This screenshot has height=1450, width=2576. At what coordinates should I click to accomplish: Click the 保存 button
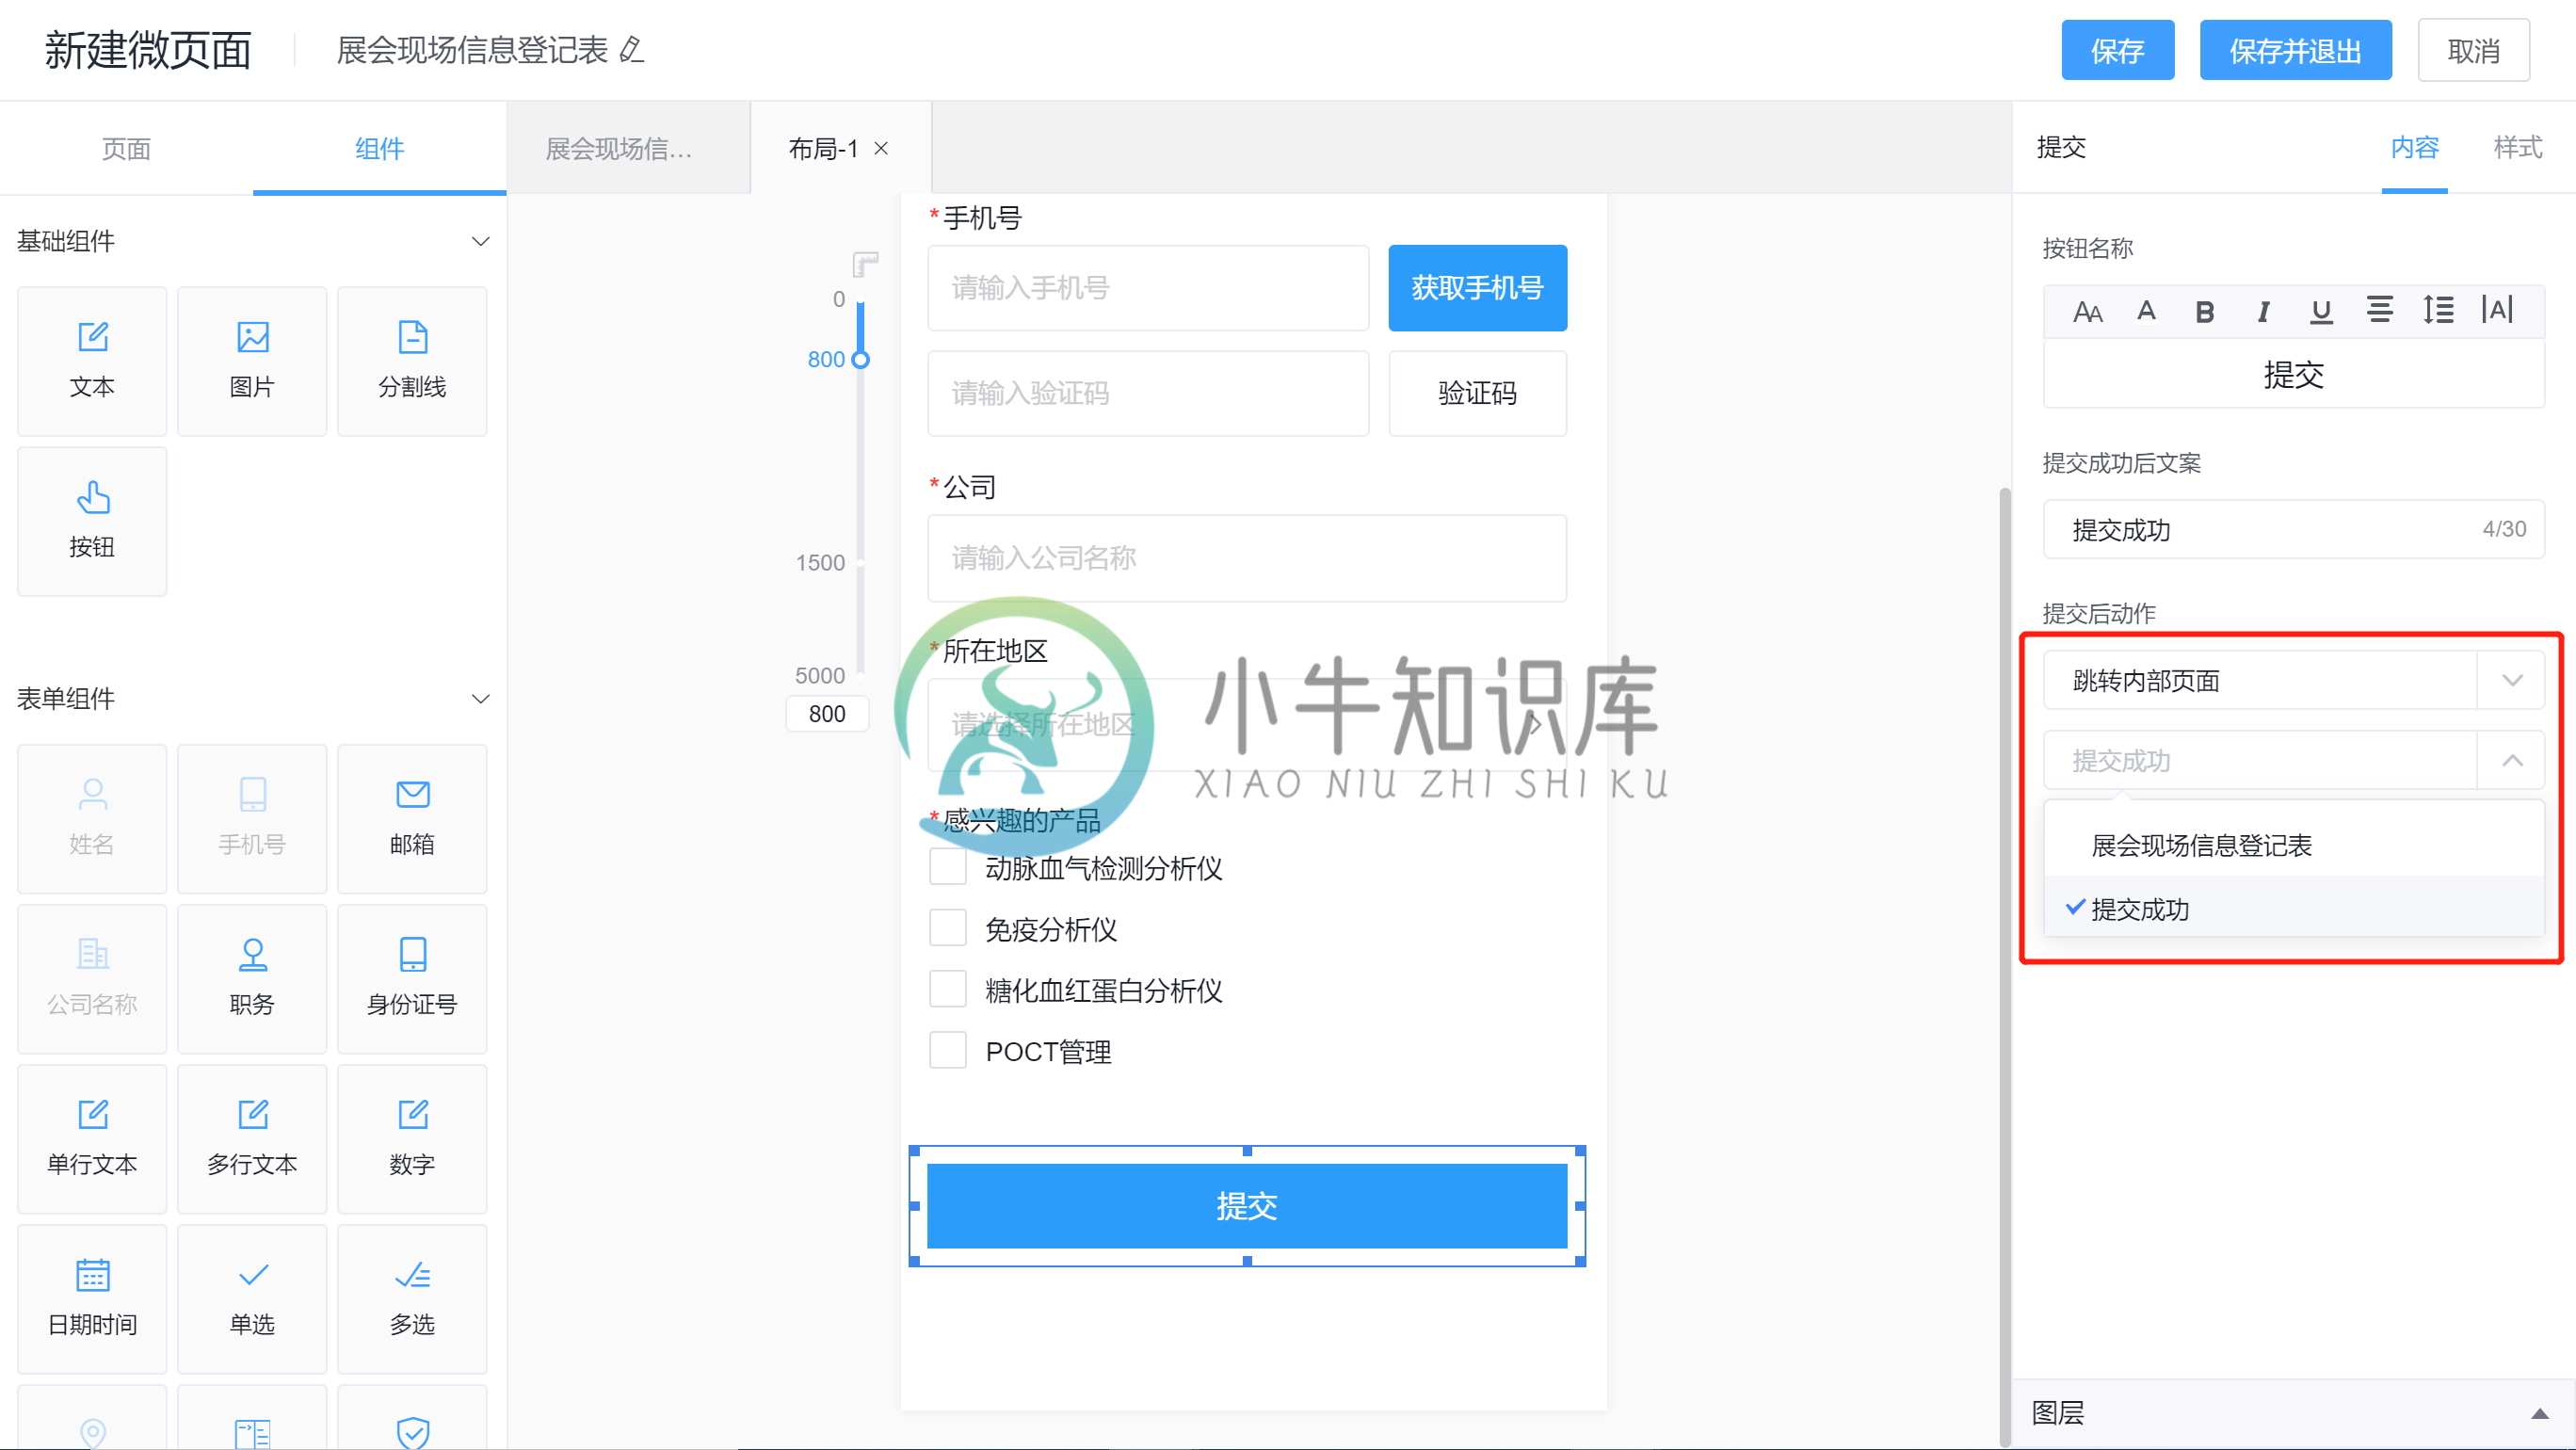[2117, 50]
